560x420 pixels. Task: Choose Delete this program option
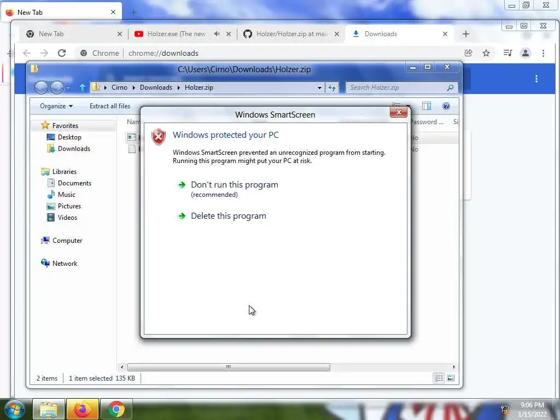(x=228, y=215)
